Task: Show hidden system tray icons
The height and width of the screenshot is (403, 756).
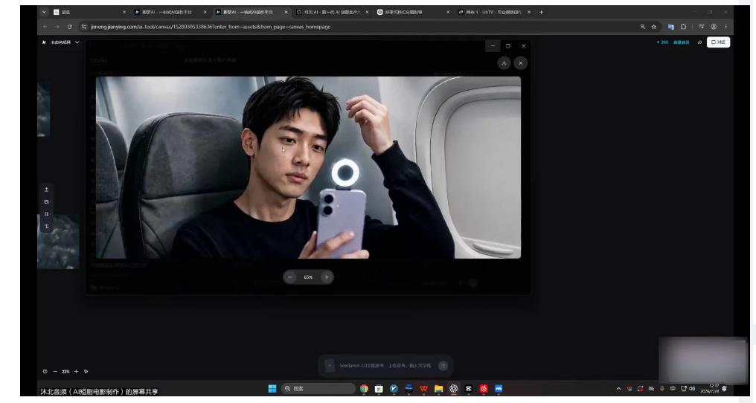Action: [618, 389]
